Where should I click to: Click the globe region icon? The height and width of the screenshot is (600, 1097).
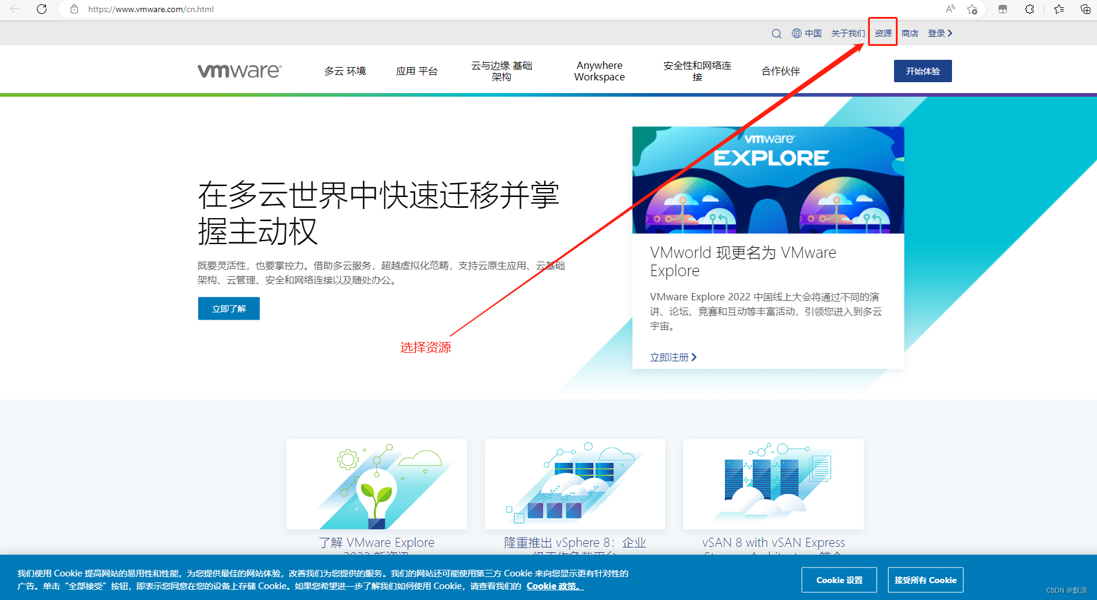(x=797, y=33)
